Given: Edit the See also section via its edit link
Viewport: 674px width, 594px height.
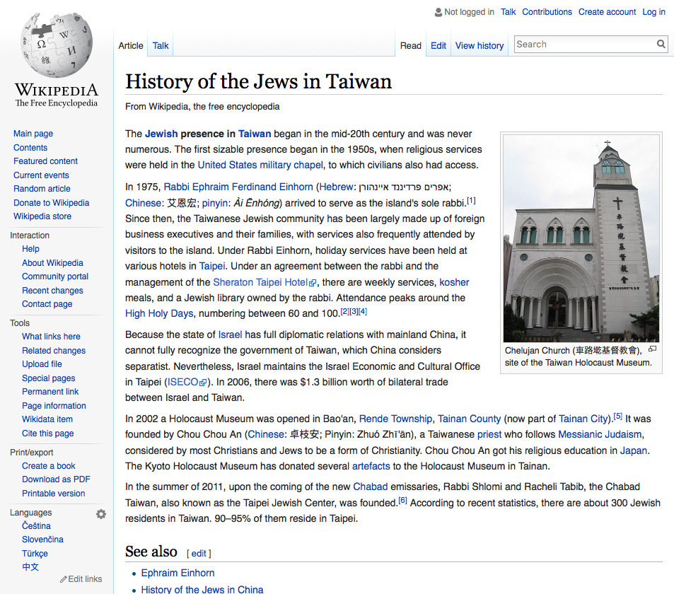Looking at the screenshot, I should pyautogui.click(x=198, y=553).
